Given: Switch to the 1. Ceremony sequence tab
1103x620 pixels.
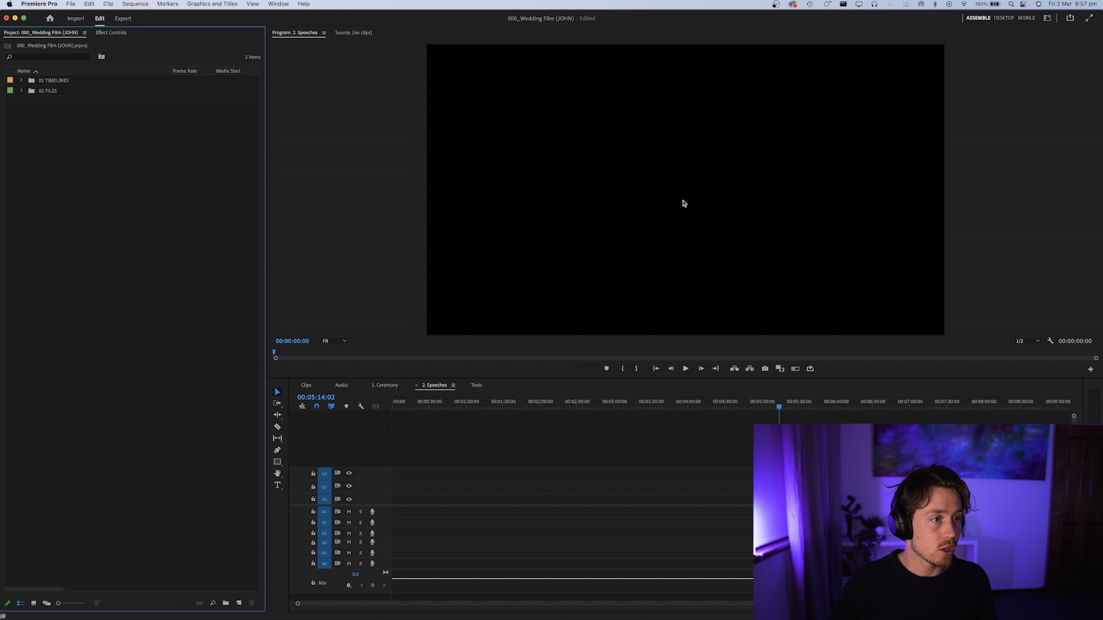Looking at the screenshot, I should click(384, 385).
